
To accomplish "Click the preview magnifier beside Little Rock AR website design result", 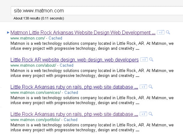I will click(x=151, y=60).
